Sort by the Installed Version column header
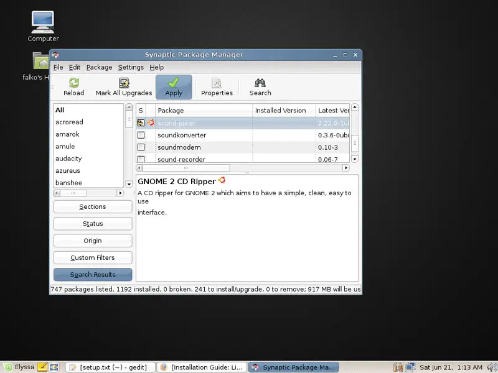The width and height of the screenshot is (498, 373). [x=284, y=111]
